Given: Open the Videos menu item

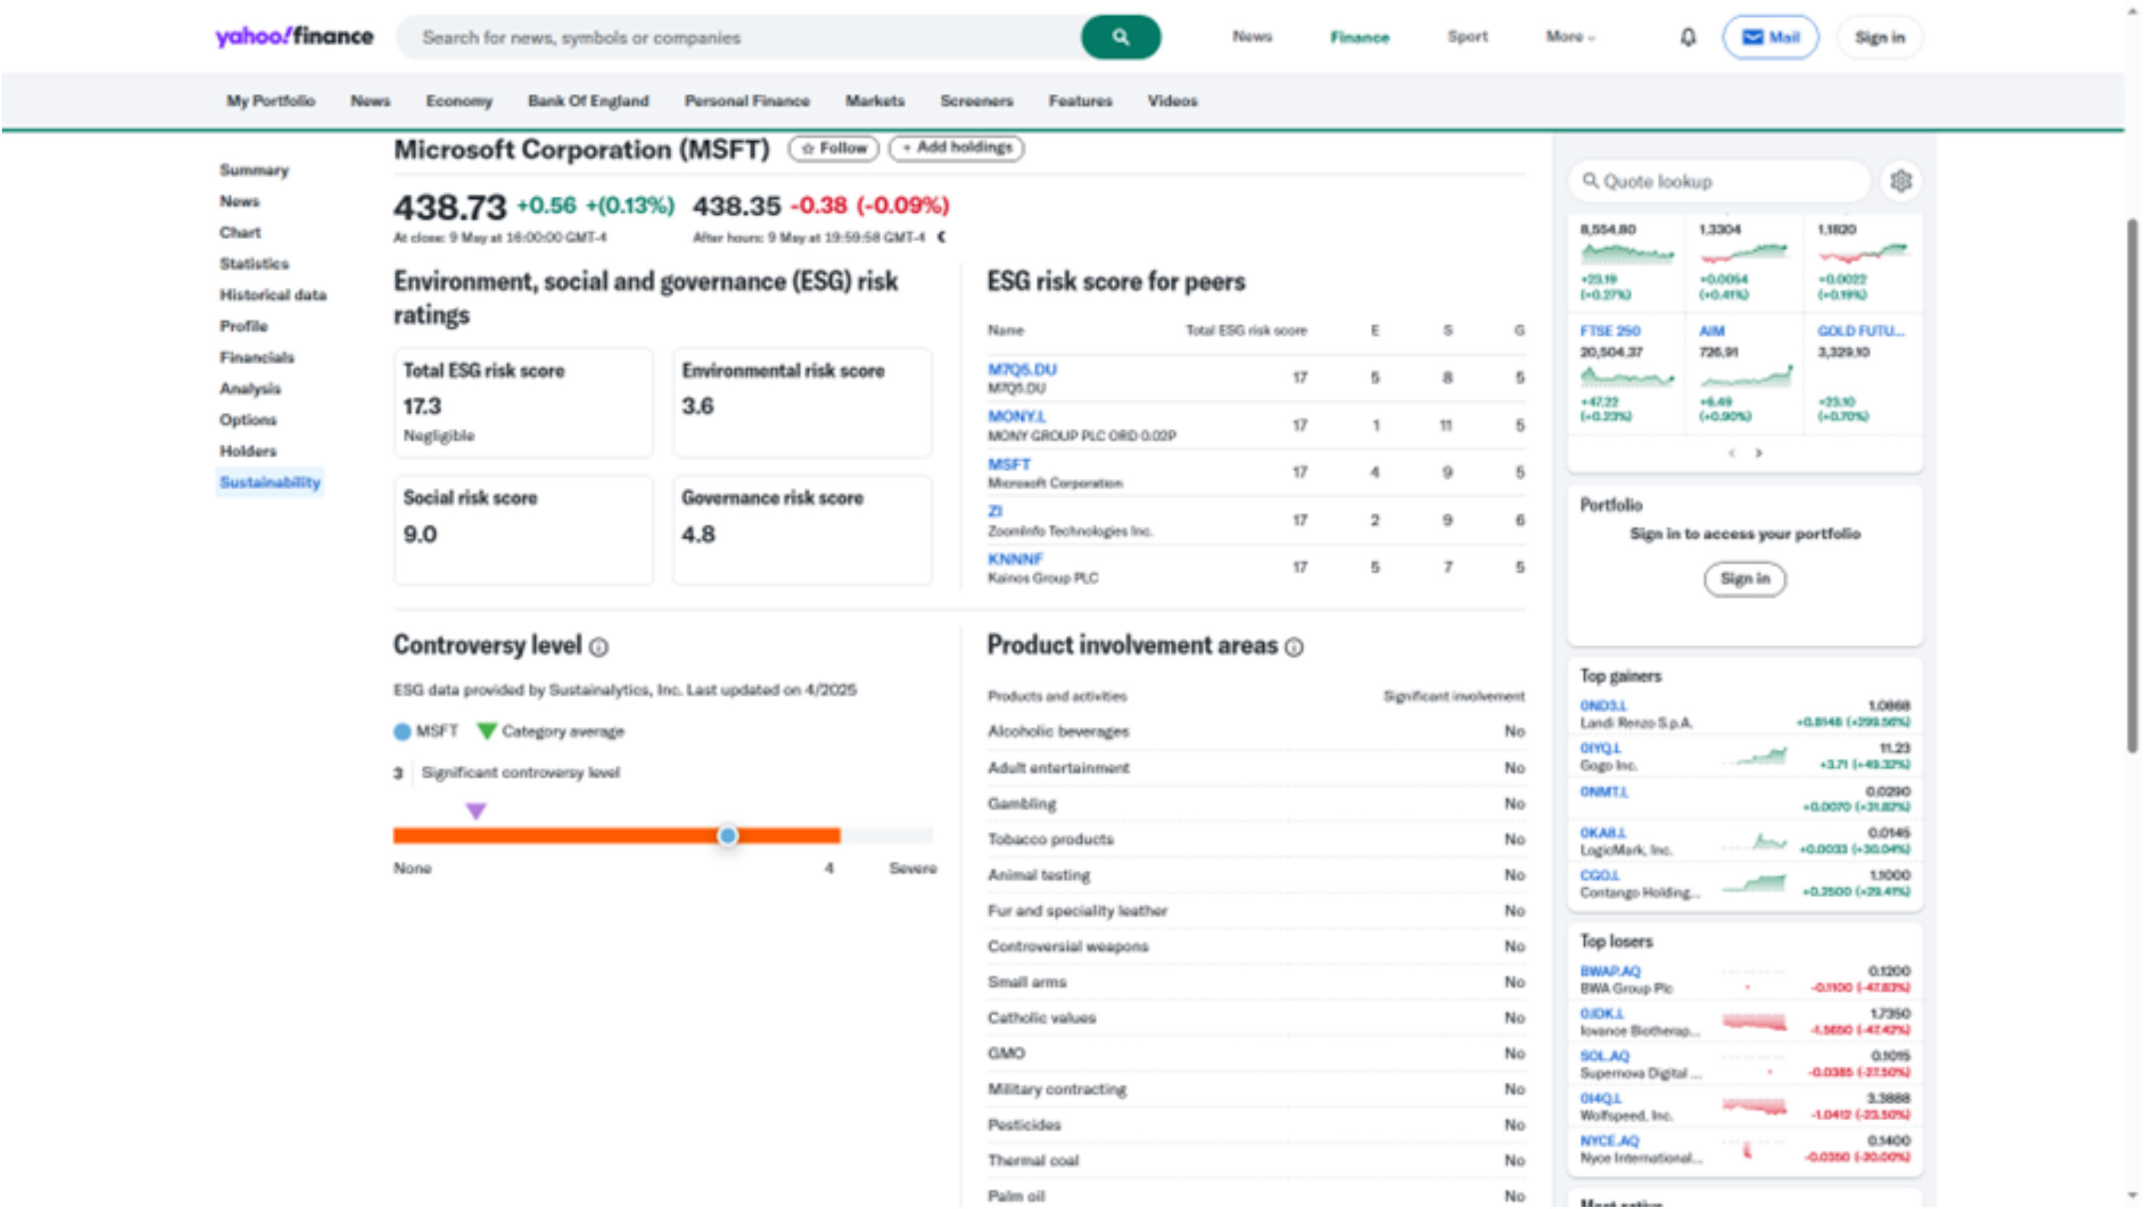Looking at the screenshot, I should click(1172, 100).
